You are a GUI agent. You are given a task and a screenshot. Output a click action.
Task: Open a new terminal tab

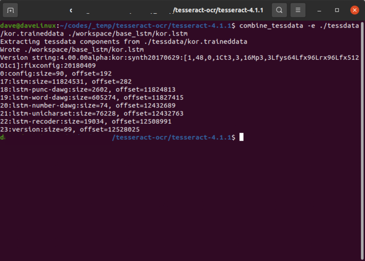pos(10,10)
